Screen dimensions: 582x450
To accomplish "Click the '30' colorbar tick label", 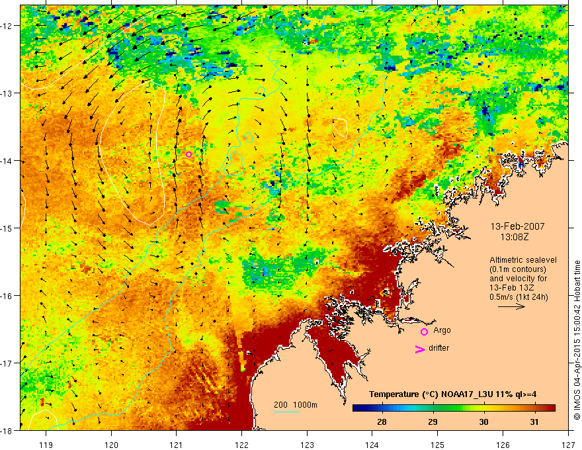I will pyautogui.click(x=483, y=422).
